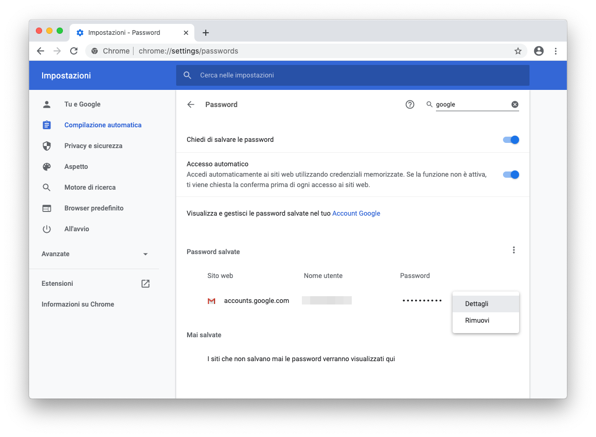Open the Chrome profile avatar icon

click(x=539, y=51)
